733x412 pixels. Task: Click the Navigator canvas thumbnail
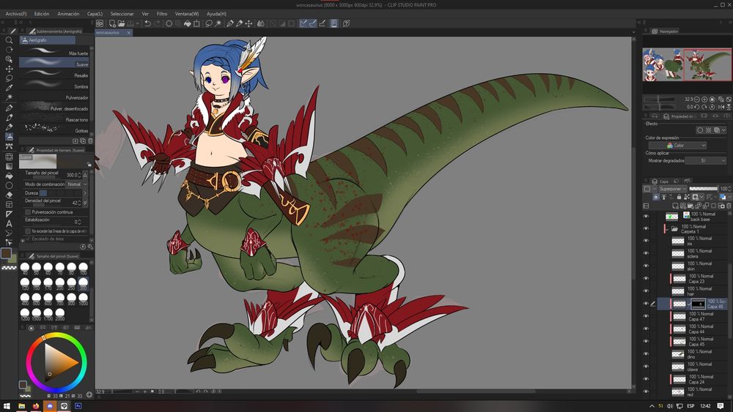(x=686, y=65)
